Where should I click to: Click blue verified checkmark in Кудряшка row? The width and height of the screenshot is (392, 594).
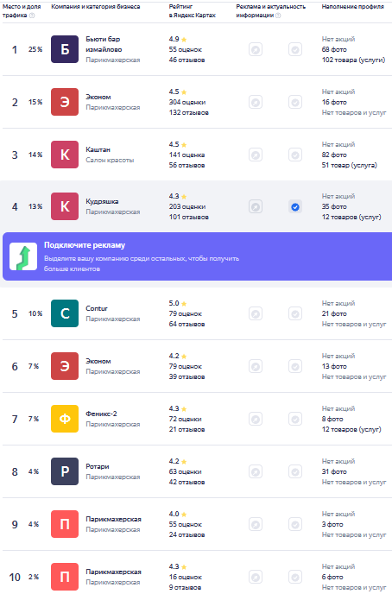295,207
